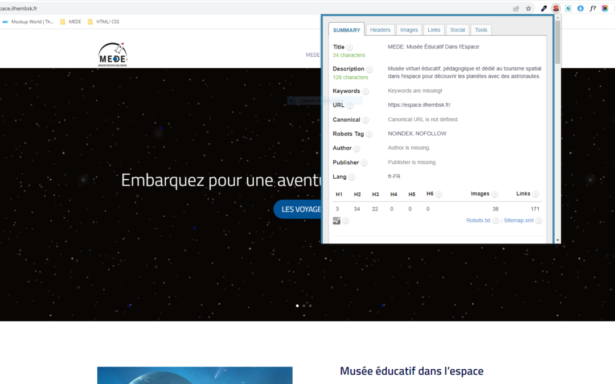The height and width of the screenshot is (384, 615).
Task: Click the MEDE rocket logo
Action: 113,55
